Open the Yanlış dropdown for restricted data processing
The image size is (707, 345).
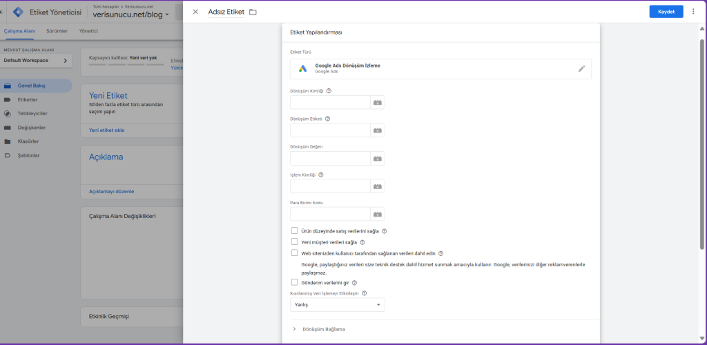338,305
